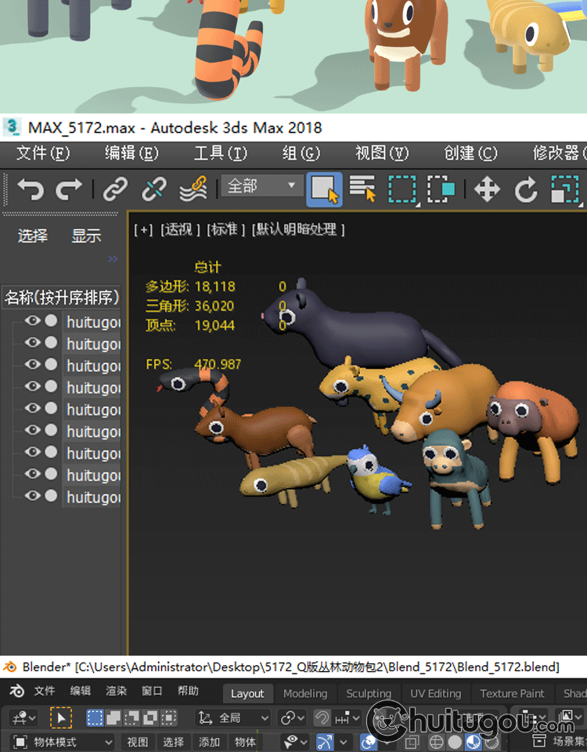Viewport: 587px width, 752px height.
Task: Open the 编辑(E) menu
Action: click(131, 153)
